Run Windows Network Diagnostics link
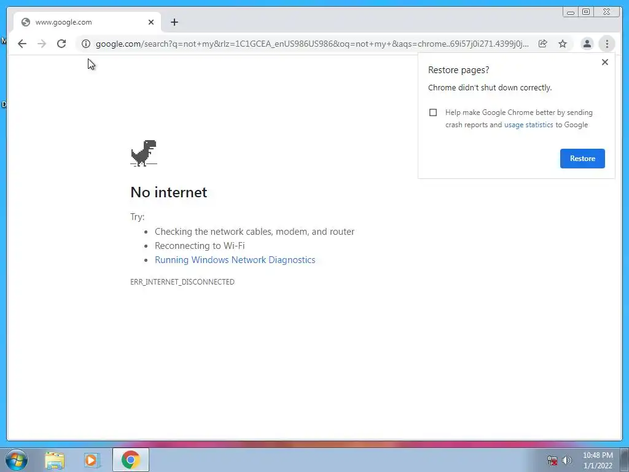The image size is (629, 472). pos(235,260)
